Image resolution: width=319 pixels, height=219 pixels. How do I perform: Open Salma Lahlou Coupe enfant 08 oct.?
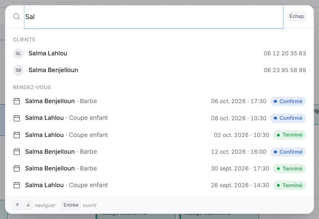pos(159,118)
